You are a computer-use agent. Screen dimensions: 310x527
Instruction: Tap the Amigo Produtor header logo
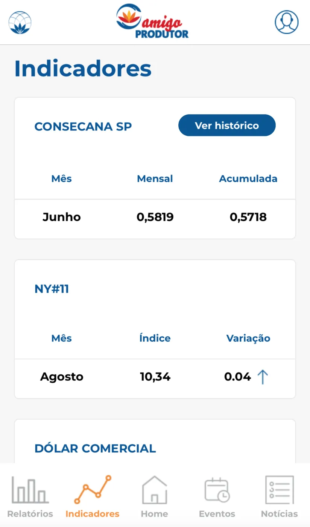(x=152, y=22)
